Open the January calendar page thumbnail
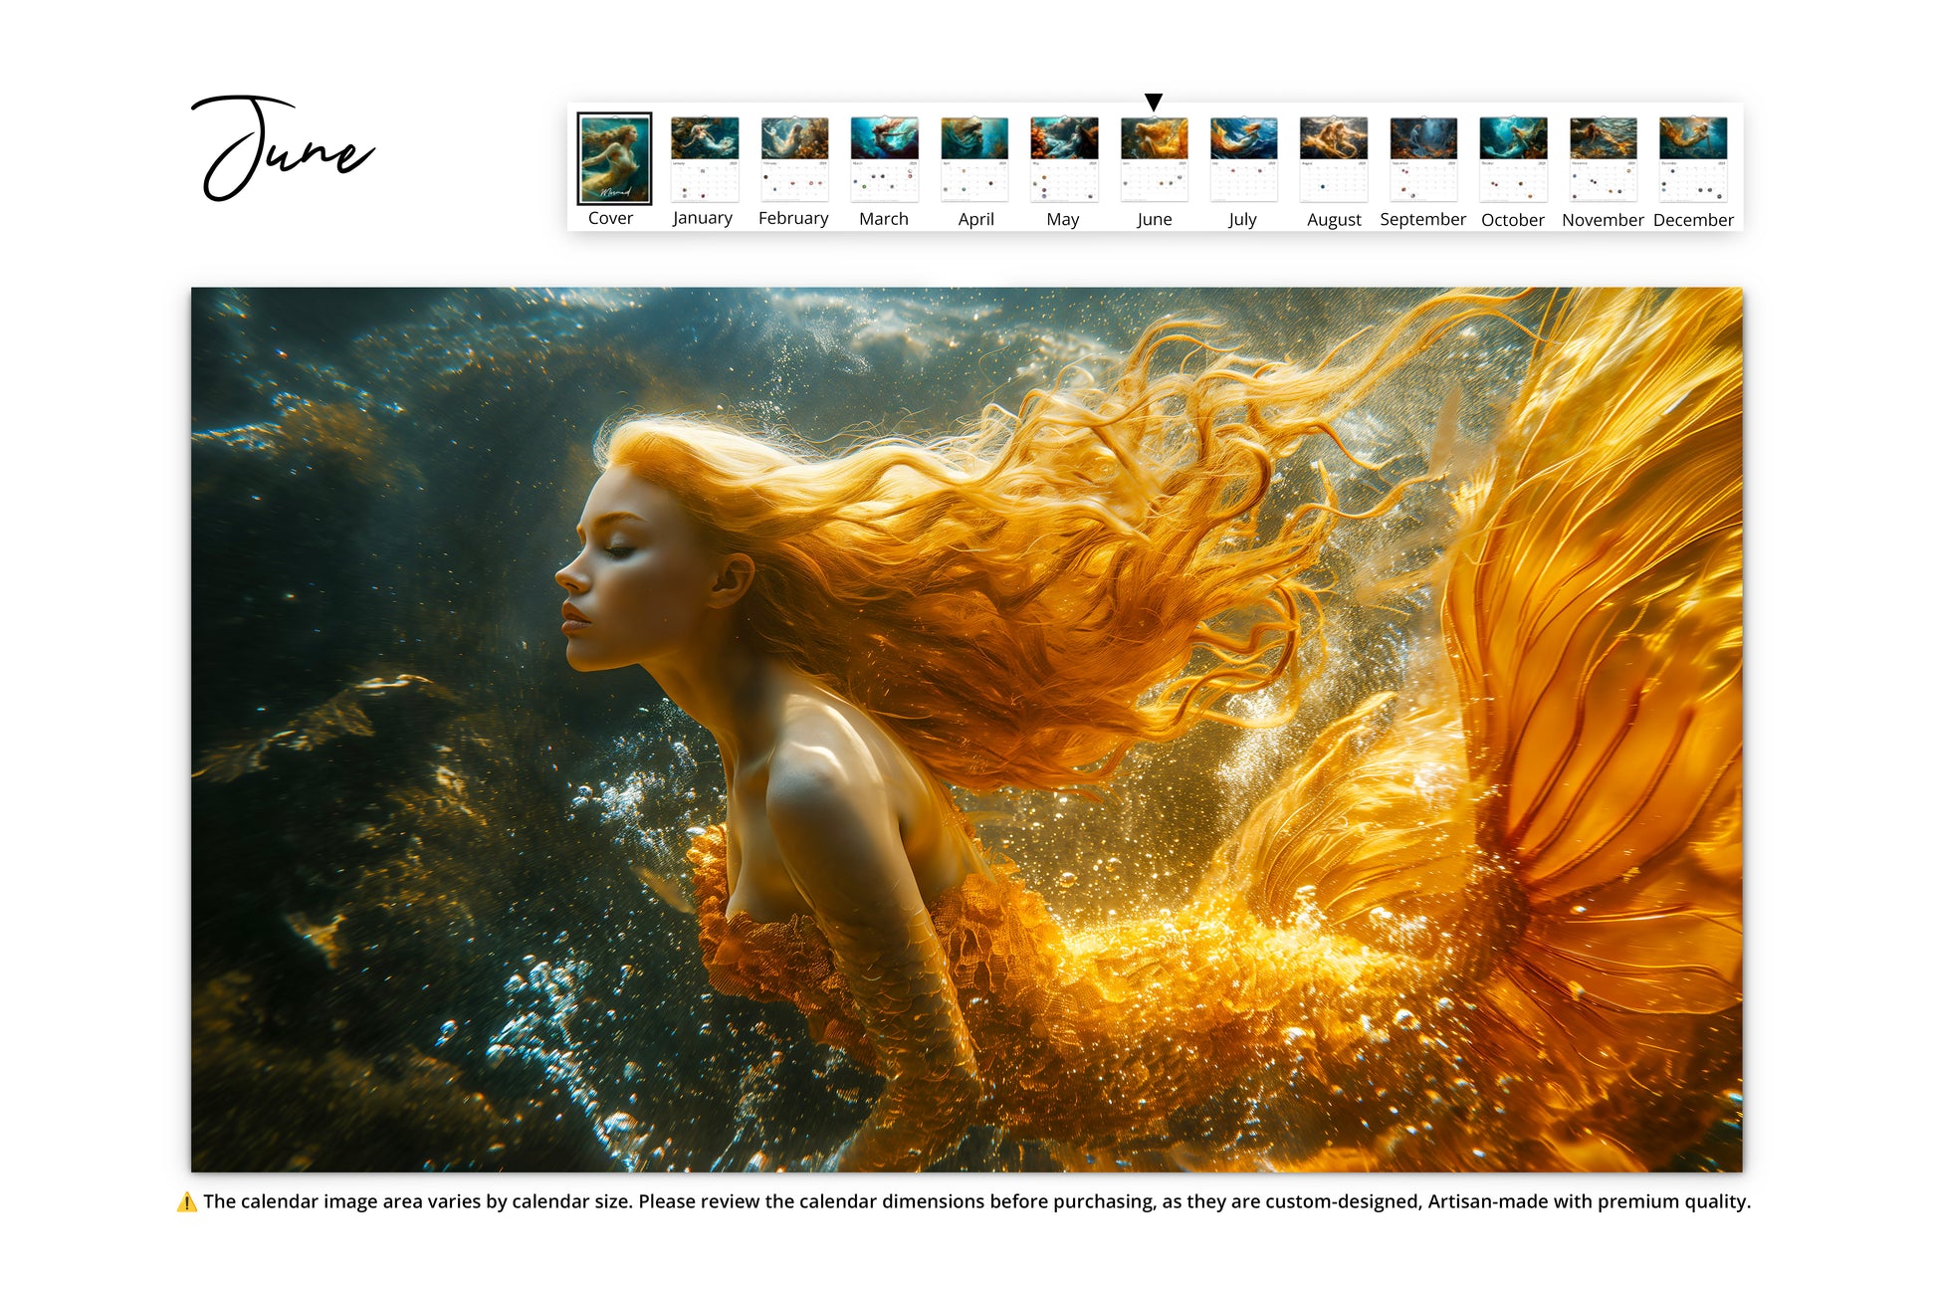1937x1291 pixels. click(x=705, y=159)
